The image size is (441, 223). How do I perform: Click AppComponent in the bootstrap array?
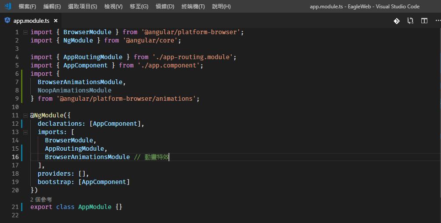coord(104,182)
